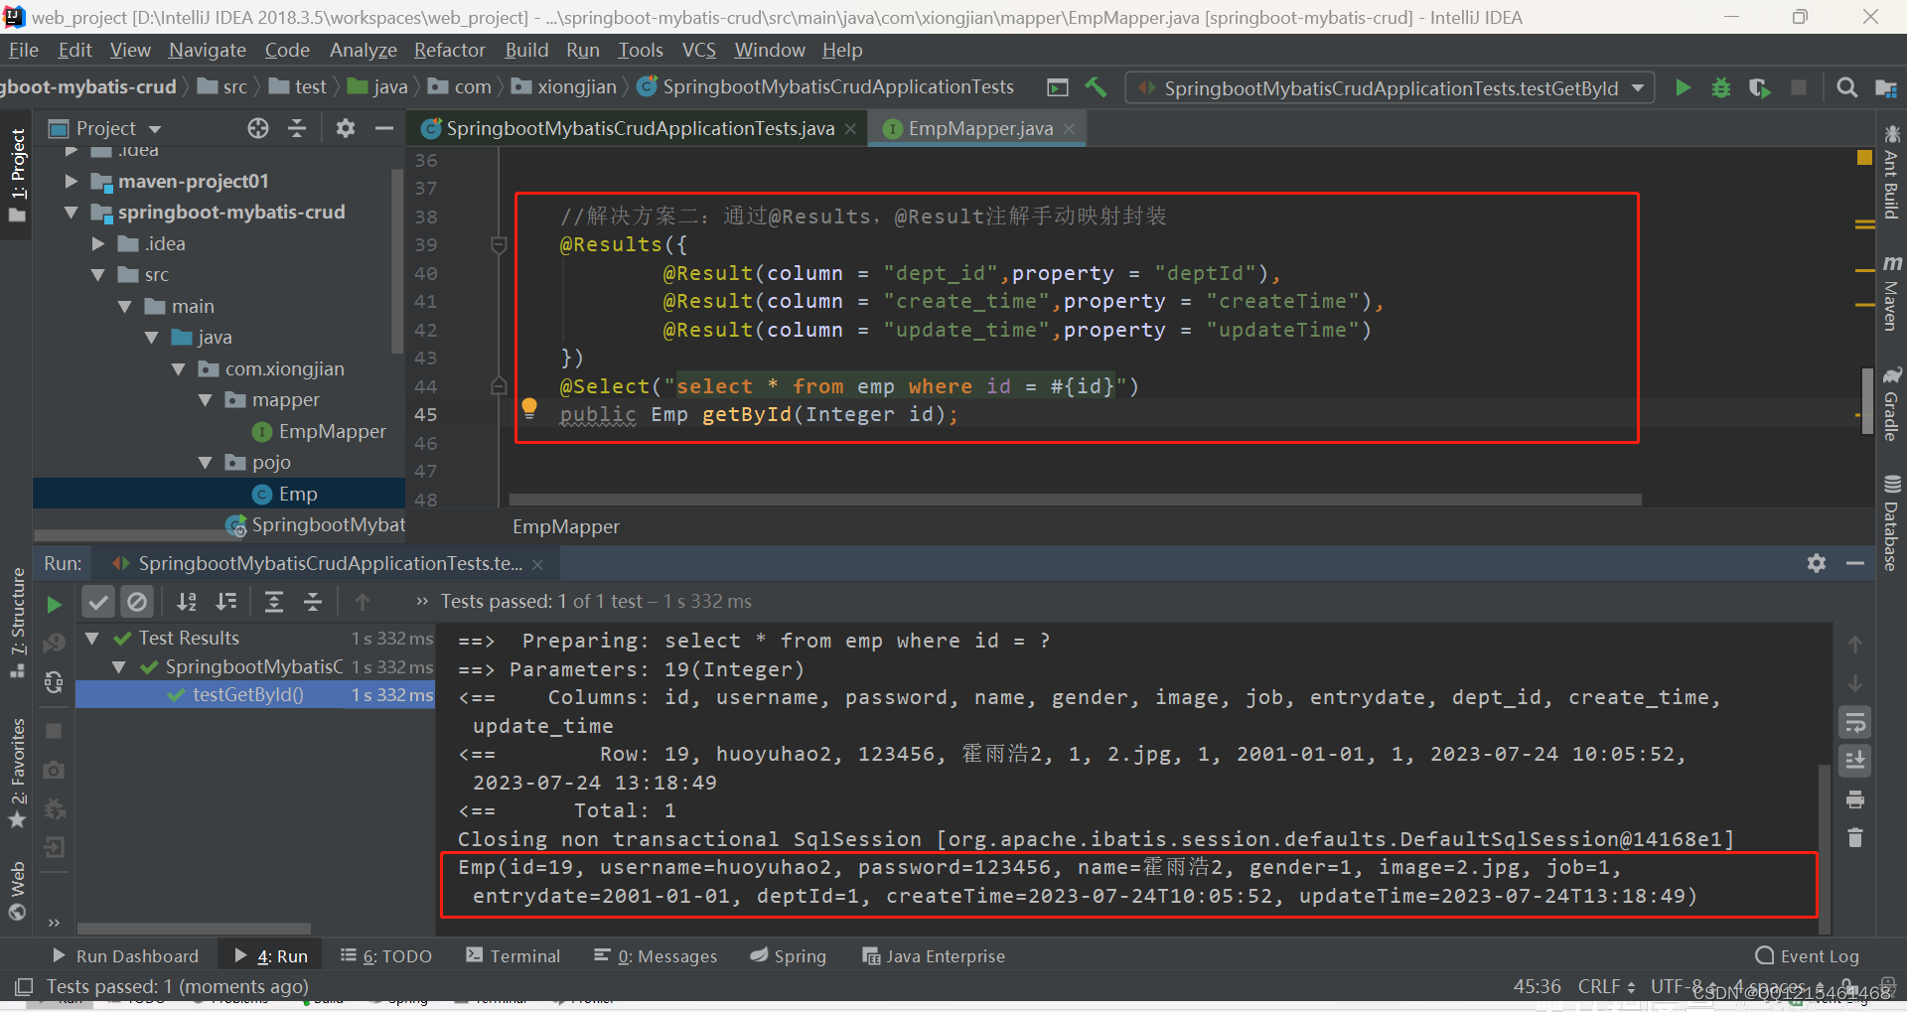Screen dimensions: 1907x1012
Task: Click the editor horizontal scrollbar
Action: pyautogui.click(x=1076, y=500)
